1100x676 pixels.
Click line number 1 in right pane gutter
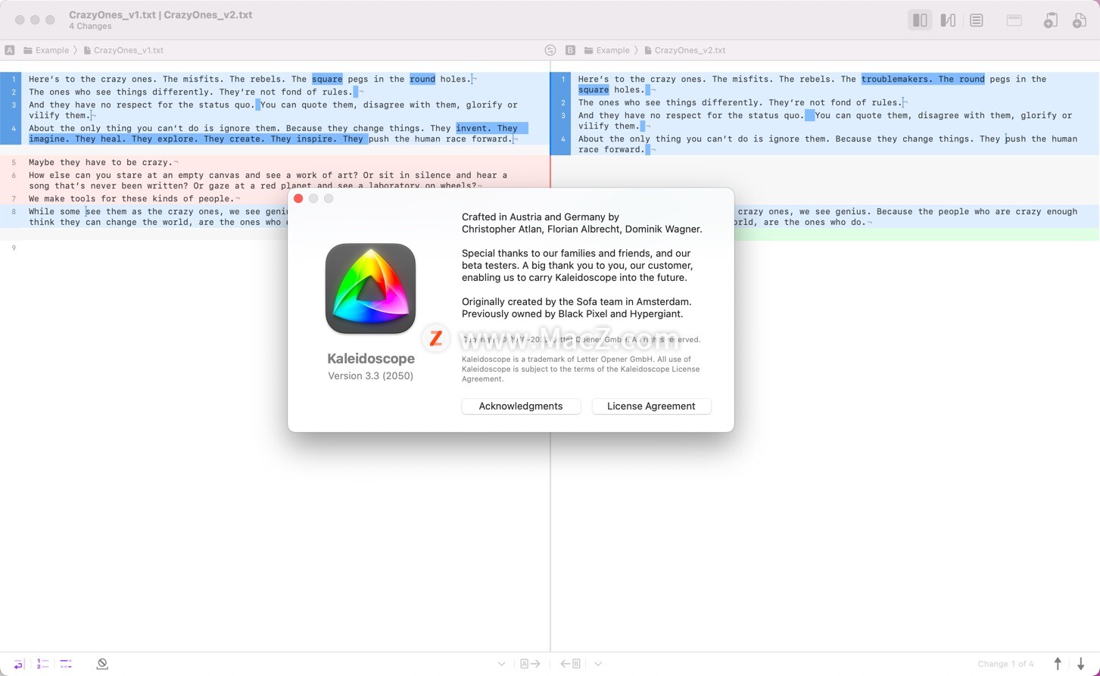pos(563,79)
